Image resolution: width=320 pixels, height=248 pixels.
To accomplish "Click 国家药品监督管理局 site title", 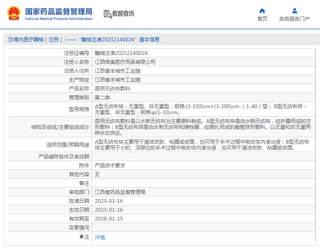I will [59, 11].
